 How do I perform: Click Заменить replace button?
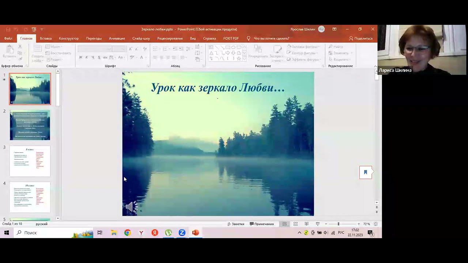point(340,53)
